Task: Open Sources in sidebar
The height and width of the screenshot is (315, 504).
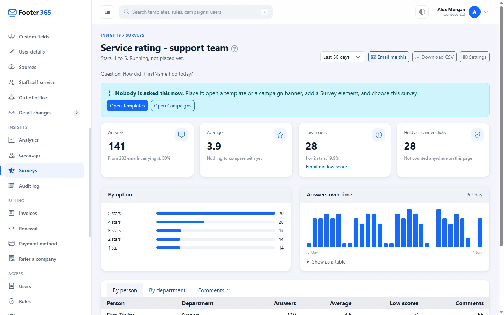Action: (x=44, y=67)
